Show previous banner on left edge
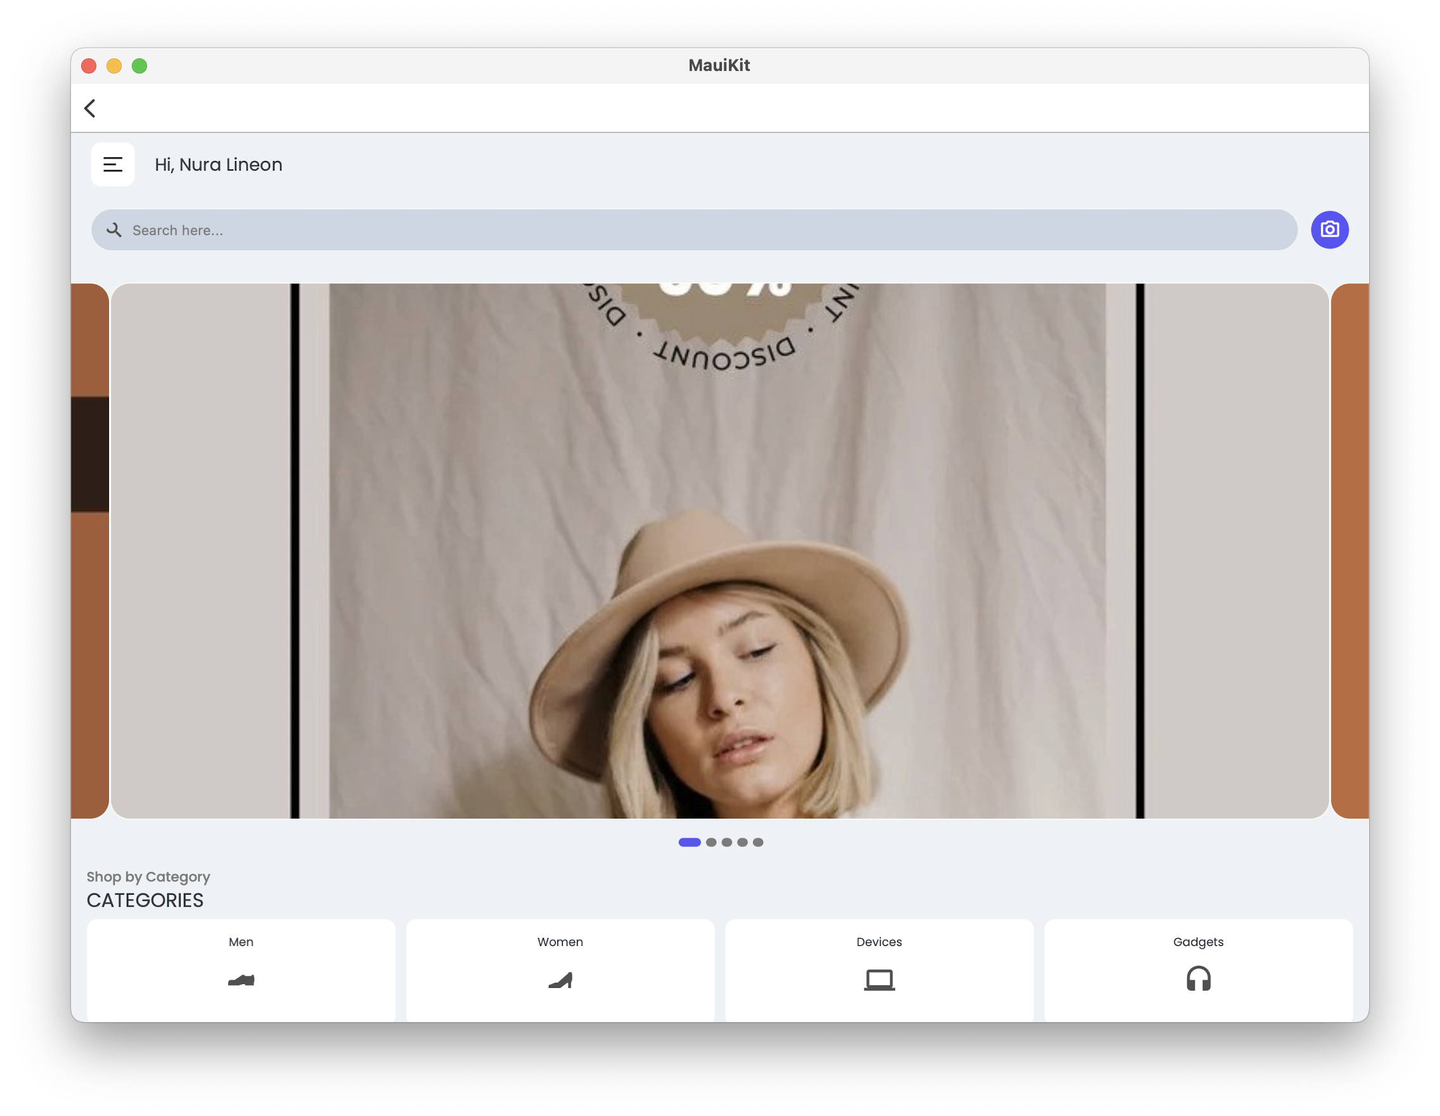The width and height of the screenshot is (1440, 1116). coord(89,551)
